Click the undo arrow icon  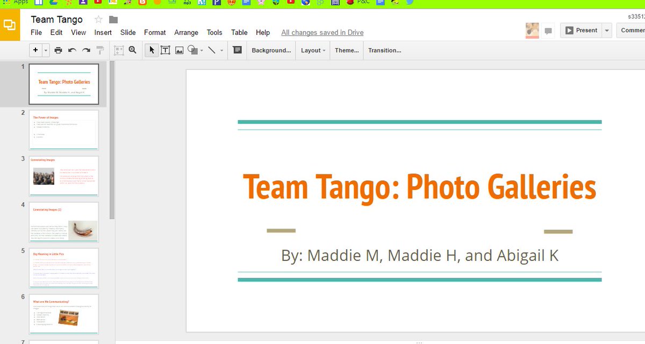72,50
